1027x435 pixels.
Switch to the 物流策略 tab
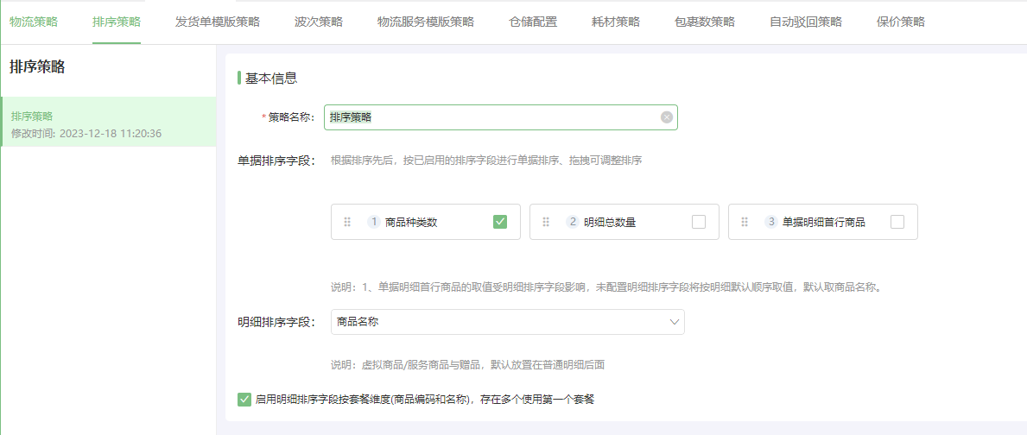(x=34, y=22)
